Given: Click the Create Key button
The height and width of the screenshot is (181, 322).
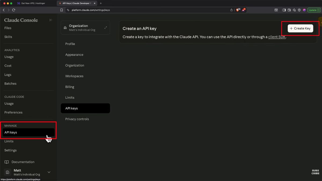Looking at the screenshot, I should coord(300,28).
